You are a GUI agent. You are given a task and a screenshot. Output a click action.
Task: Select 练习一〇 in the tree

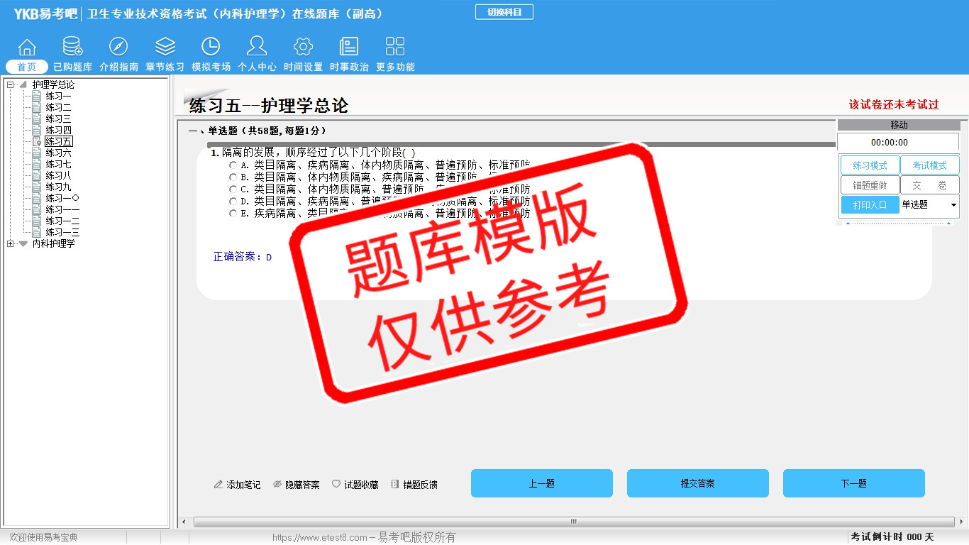pos(62,198)
